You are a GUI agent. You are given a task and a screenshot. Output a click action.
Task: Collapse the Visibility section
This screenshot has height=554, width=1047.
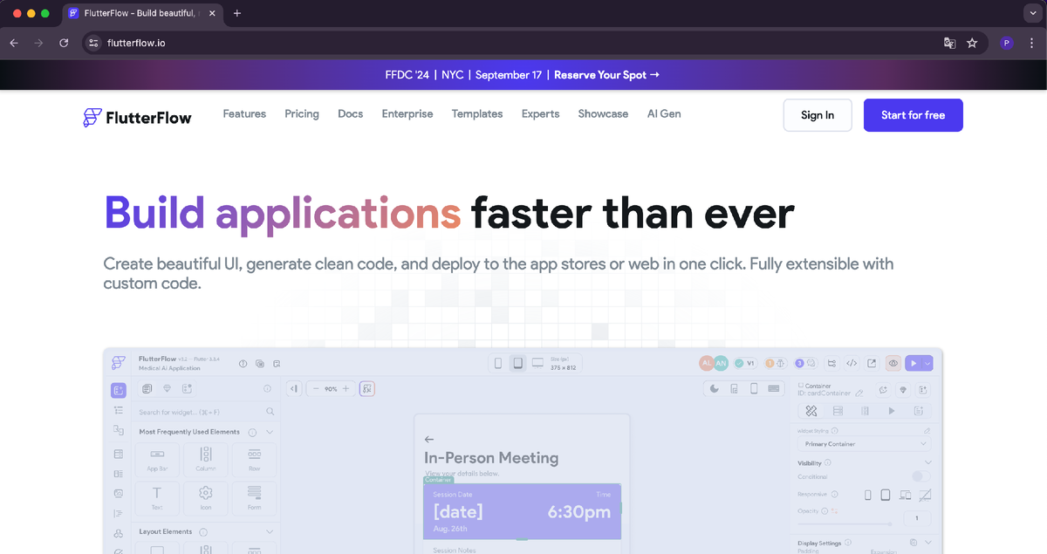(927, 462)
